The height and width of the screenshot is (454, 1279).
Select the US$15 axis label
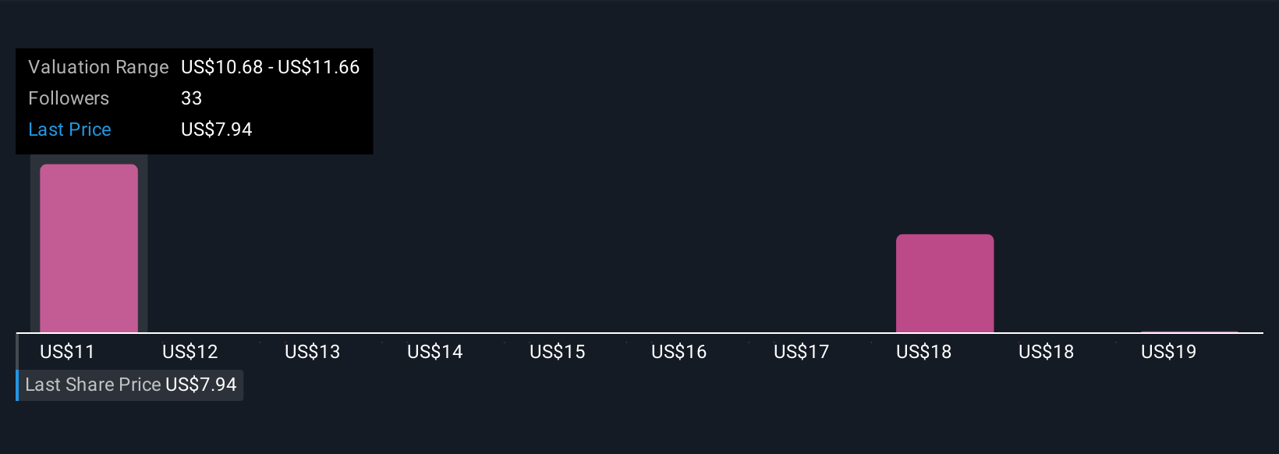(557, 352)
